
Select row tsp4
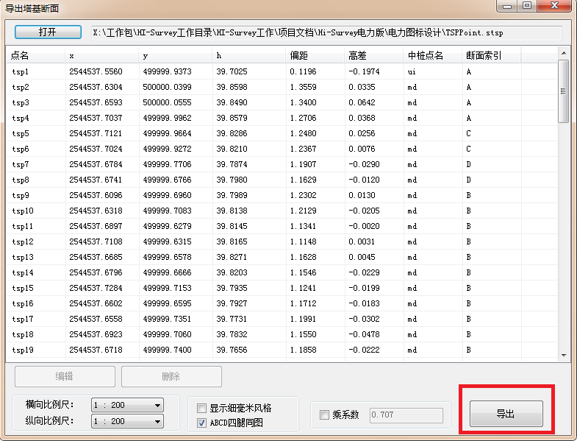click(282, 118)
